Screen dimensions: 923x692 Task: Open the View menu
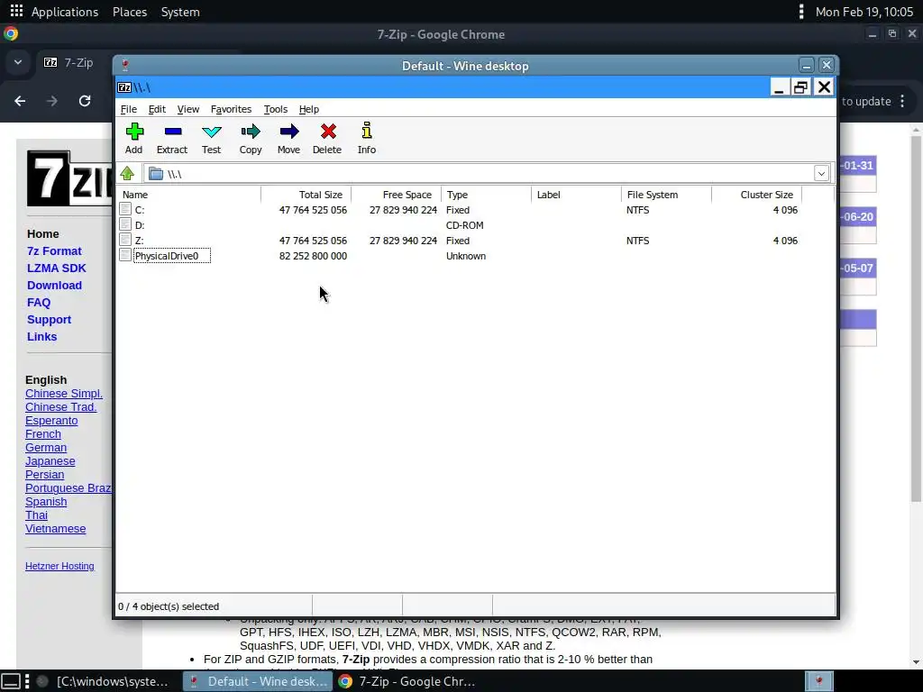(x=187, y=109)
